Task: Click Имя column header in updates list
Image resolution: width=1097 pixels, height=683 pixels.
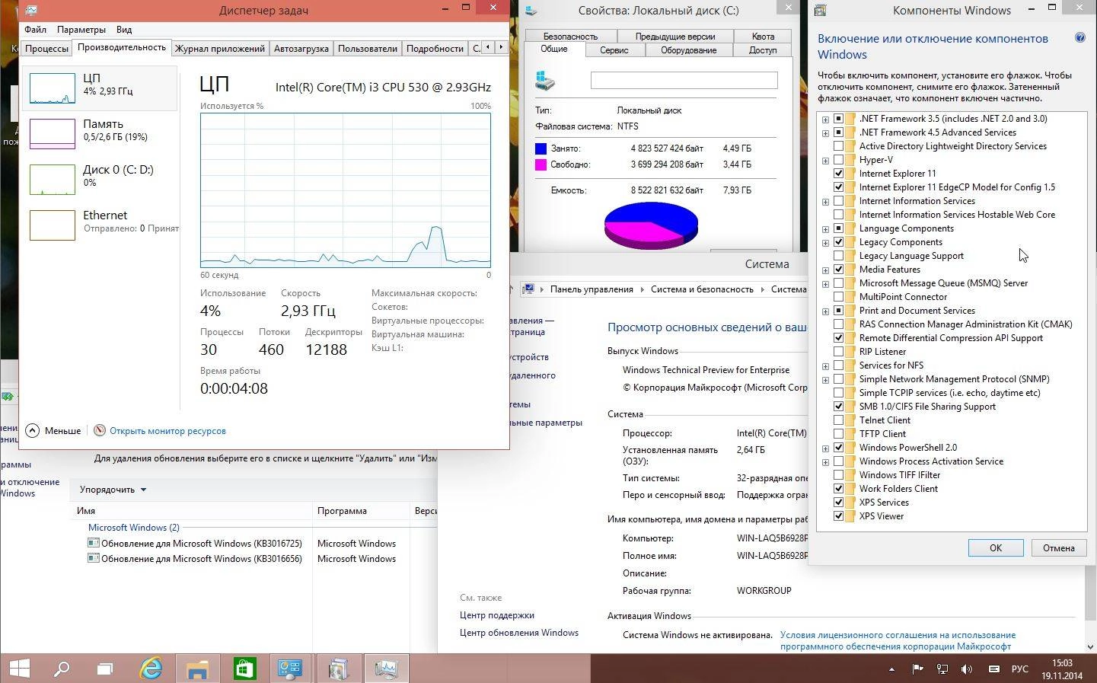Action: (85, 511)
